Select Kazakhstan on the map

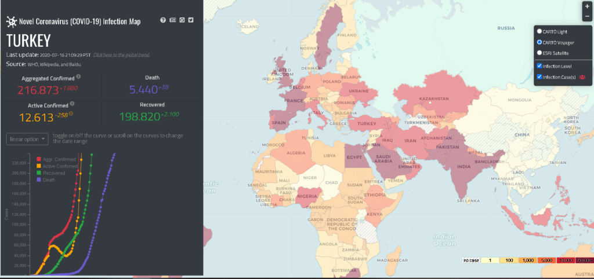click(x=434, y=98)
